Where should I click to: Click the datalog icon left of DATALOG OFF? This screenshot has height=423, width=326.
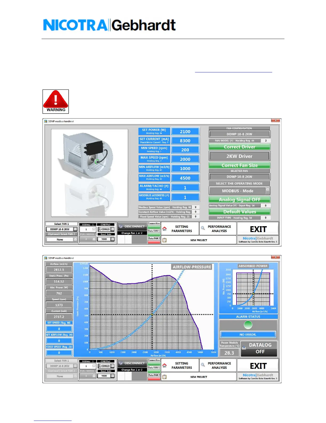244,347
